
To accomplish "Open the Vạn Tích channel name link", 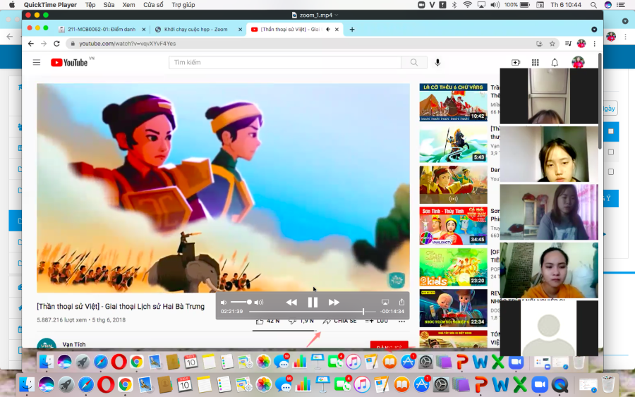I will click(73, 344).
